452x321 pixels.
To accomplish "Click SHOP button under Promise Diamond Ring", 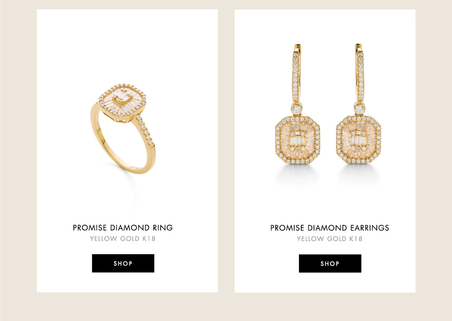I will coord(123,263).
